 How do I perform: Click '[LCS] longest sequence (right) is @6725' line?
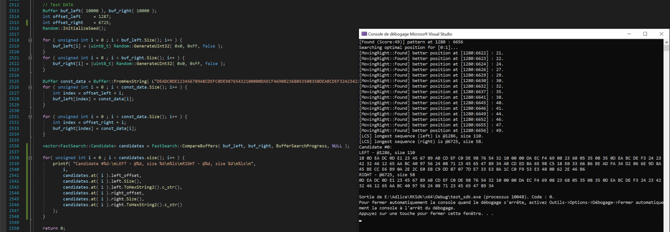pyautogui.click(x=422, y=141)
